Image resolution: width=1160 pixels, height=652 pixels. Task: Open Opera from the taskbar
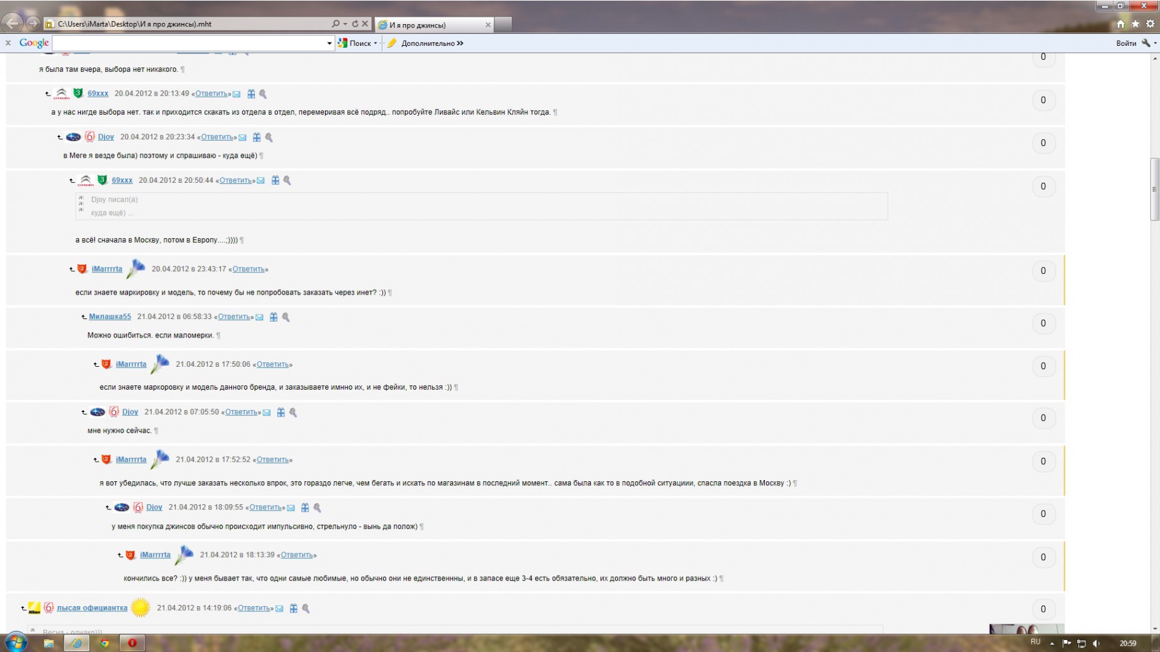132,643
